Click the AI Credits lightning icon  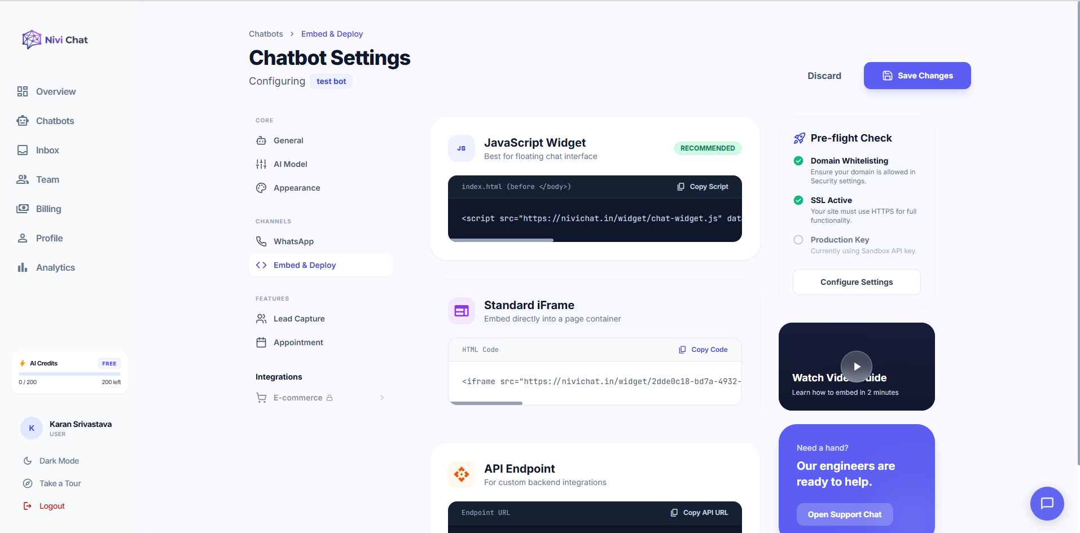click(x=23, y=363)
